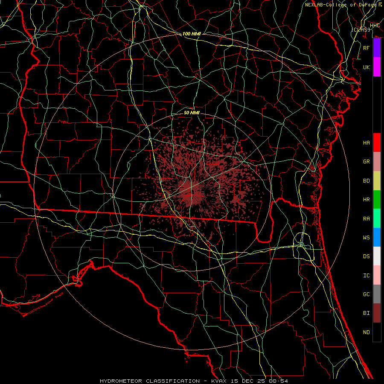The height and width of the screenshot is (384, 384).
Task: Select the BD yellow legend color swatch
Action: click(x=377, y=181)
